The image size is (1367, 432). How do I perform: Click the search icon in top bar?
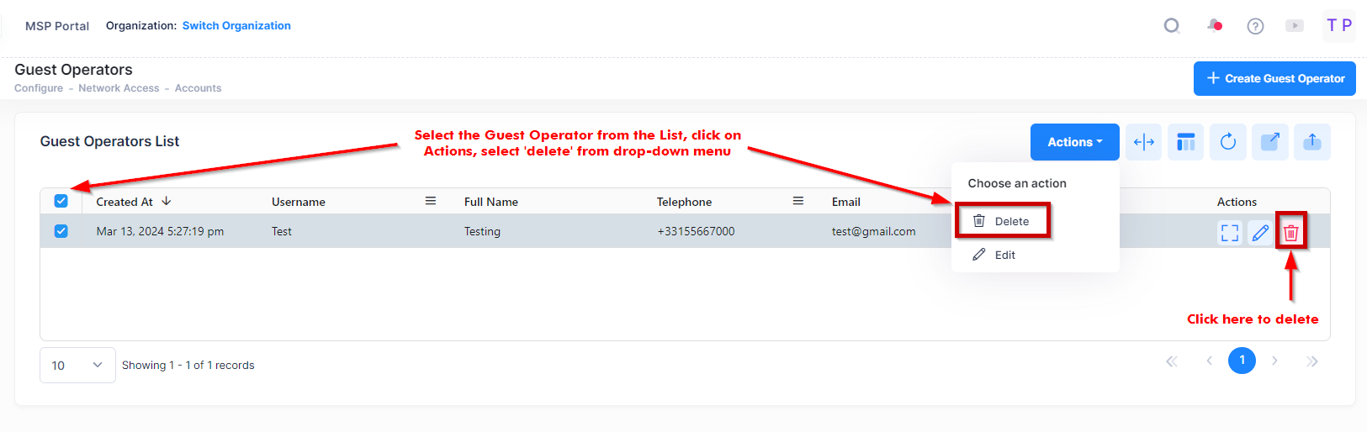[1171, 26]
